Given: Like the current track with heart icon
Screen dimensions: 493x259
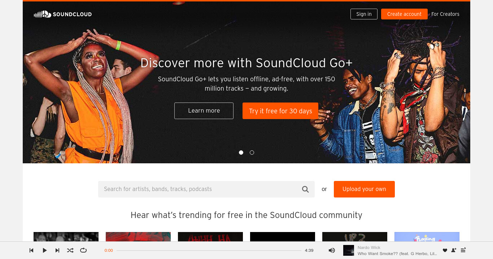Looking at the screenshot, I should point(445,250).
